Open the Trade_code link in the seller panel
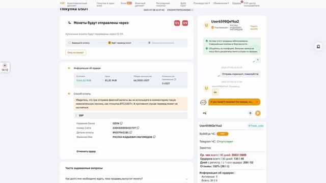This screenshot has width=326, height=183. (x=256, y=126)
